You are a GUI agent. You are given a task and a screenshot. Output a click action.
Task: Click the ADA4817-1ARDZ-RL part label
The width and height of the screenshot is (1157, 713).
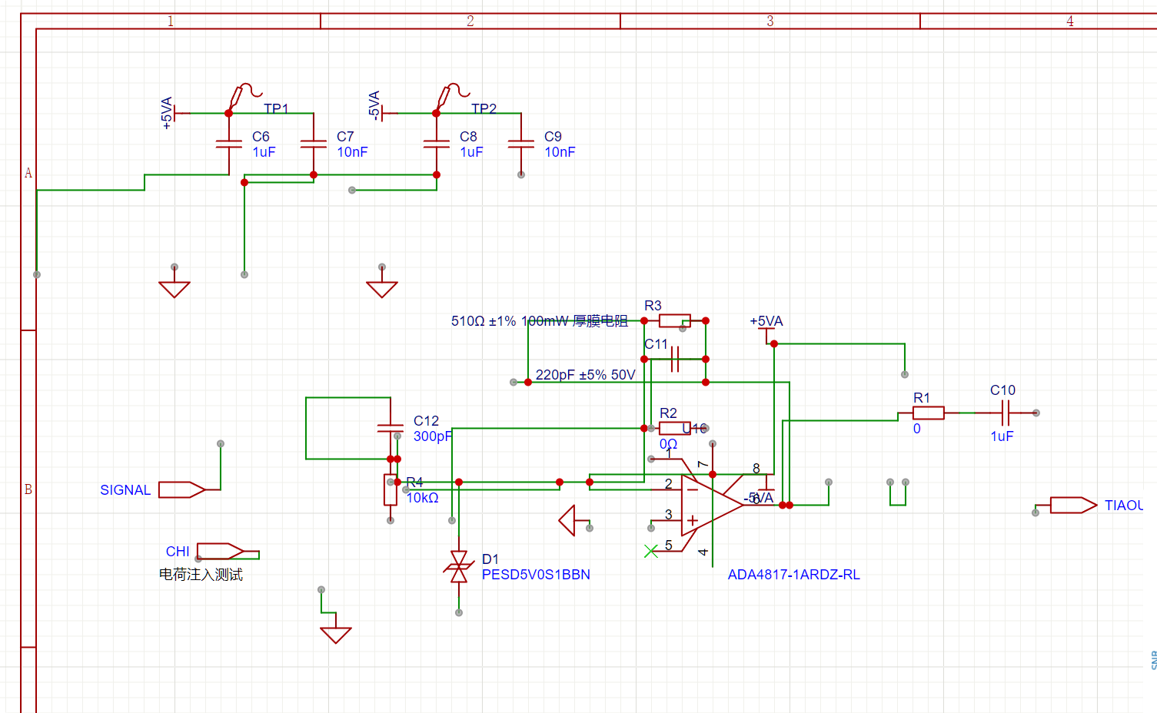click(793, 575)
